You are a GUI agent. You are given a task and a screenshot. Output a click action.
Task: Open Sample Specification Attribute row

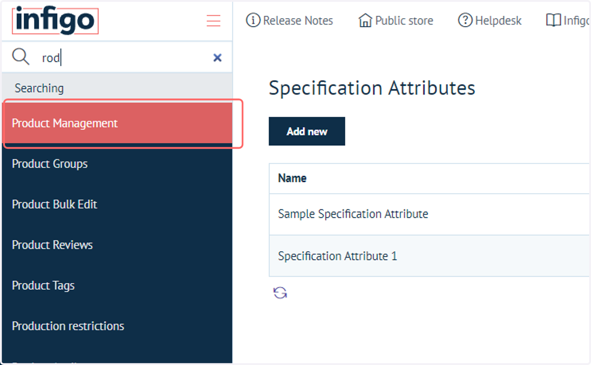429,214
